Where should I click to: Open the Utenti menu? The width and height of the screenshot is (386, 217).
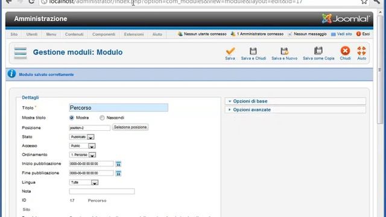pos(32,34)
